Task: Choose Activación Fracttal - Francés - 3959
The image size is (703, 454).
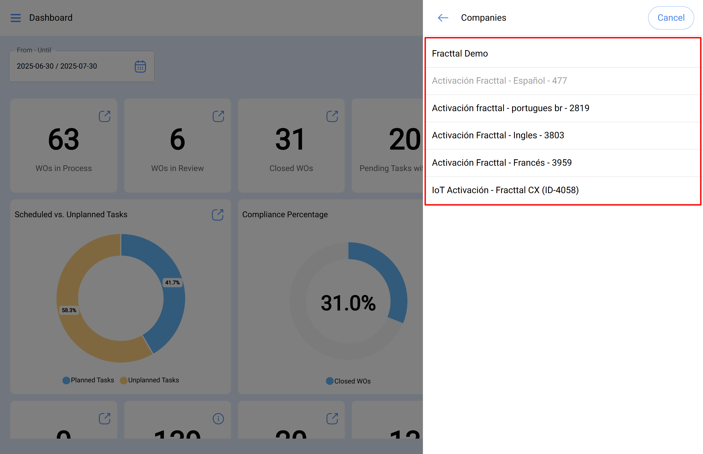Action: tap(502, 163)
